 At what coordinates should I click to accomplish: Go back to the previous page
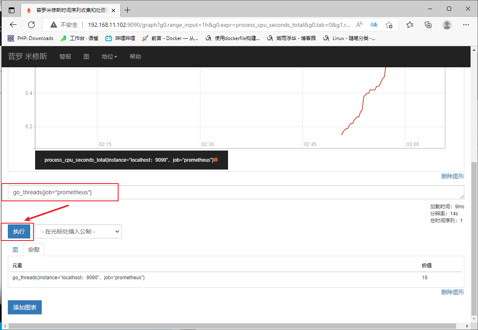pyautogui.click(x=13, y=25)
